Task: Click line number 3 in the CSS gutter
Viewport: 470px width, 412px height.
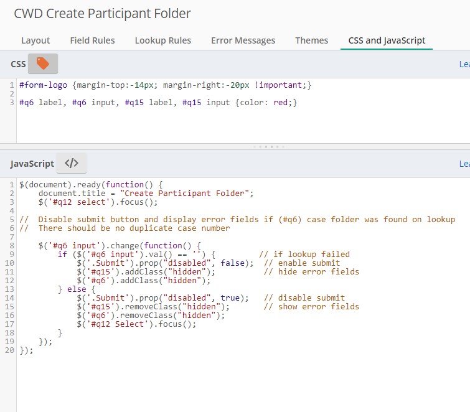Action: 12,102
